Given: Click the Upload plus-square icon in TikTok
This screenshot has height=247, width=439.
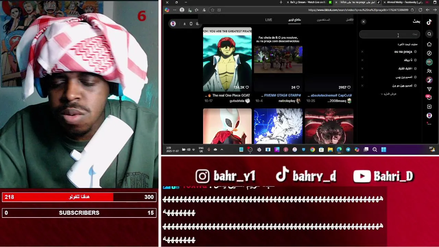Looking at the screenshot, I should tap(429, 107).
